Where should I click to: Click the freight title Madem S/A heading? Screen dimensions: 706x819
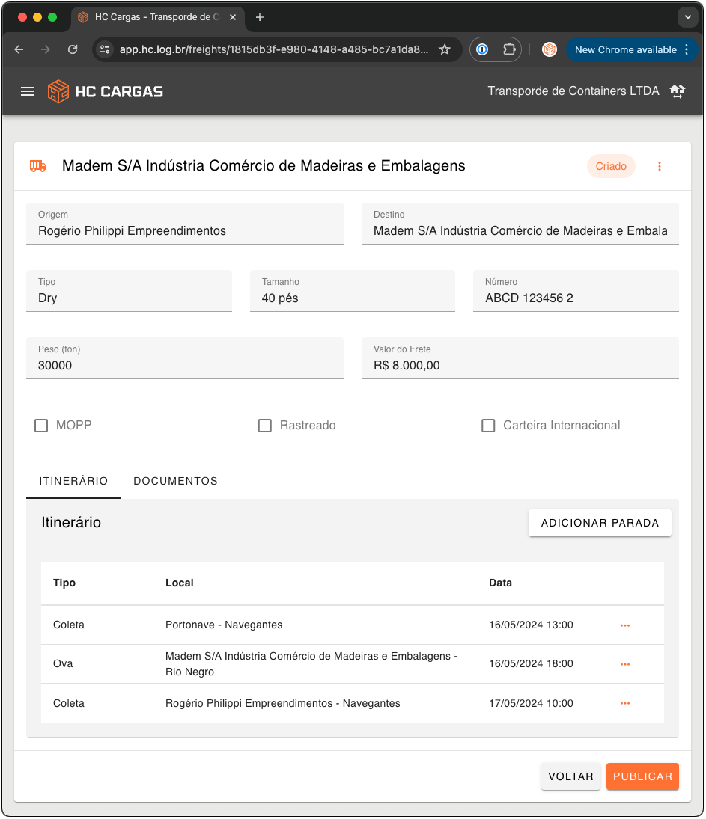(264, 166)
